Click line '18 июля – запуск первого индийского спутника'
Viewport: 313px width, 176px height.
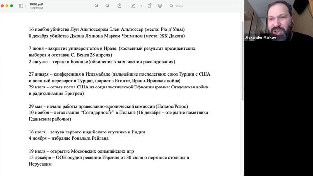coord(87,132)
